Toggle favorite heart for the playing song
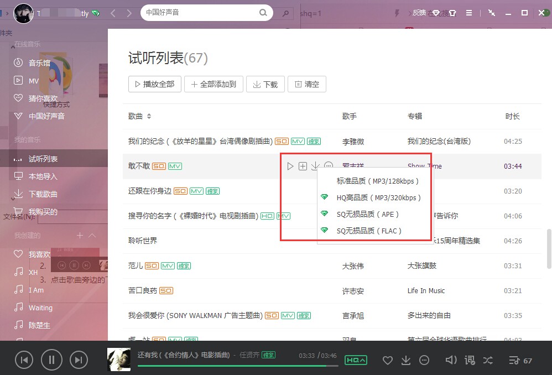Screen dimensions: 552x375 (387, 360)
